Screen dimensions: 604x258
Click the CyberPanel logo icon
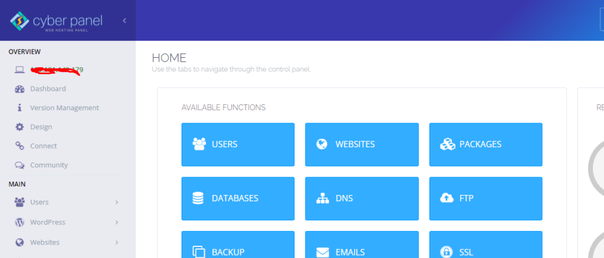19,22
